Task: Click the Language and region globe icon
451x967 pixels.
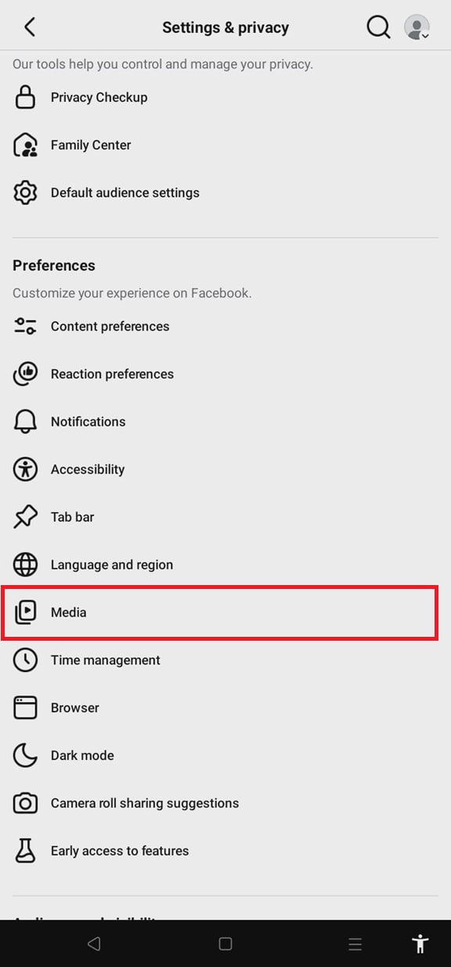Action: pyautogui.click(x=26, y=565)
